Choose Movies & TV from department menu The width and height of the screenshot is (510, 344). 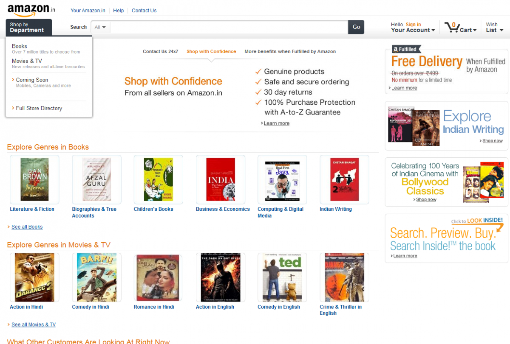tap(27, 61)
